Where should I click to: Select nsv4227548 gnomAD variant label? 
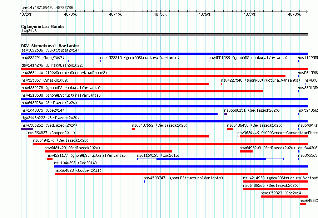260,80
